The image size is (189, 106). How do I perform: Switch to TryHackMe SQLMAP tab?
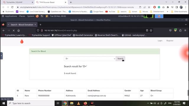tap(18, 2)
